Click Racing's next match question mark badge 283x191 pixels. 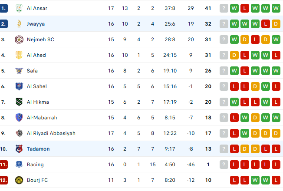224,165
